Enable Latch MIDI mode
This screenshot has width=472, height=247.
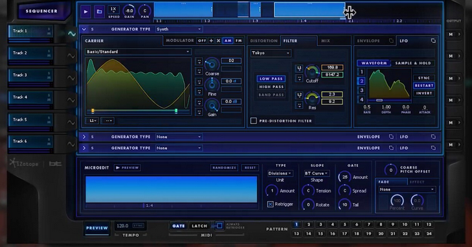point(199,226)
